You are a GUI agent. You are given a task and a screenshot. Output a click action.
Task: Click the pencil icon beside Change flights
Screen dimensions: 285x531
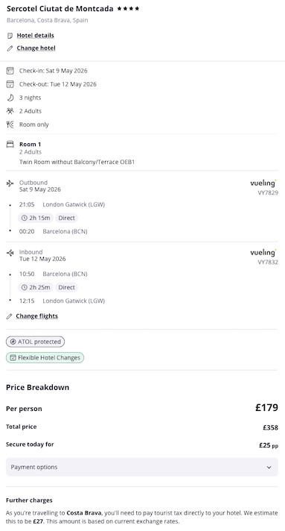pos(9,316)
